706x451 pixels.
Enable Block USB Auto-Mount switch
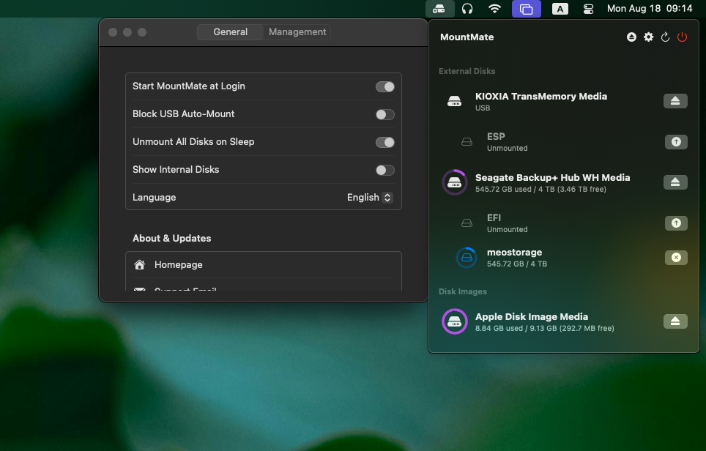point(385,114)
